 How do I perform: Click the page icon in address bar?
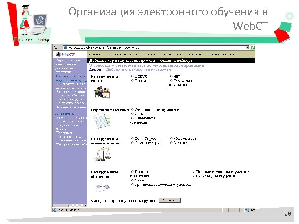point(65,47)
